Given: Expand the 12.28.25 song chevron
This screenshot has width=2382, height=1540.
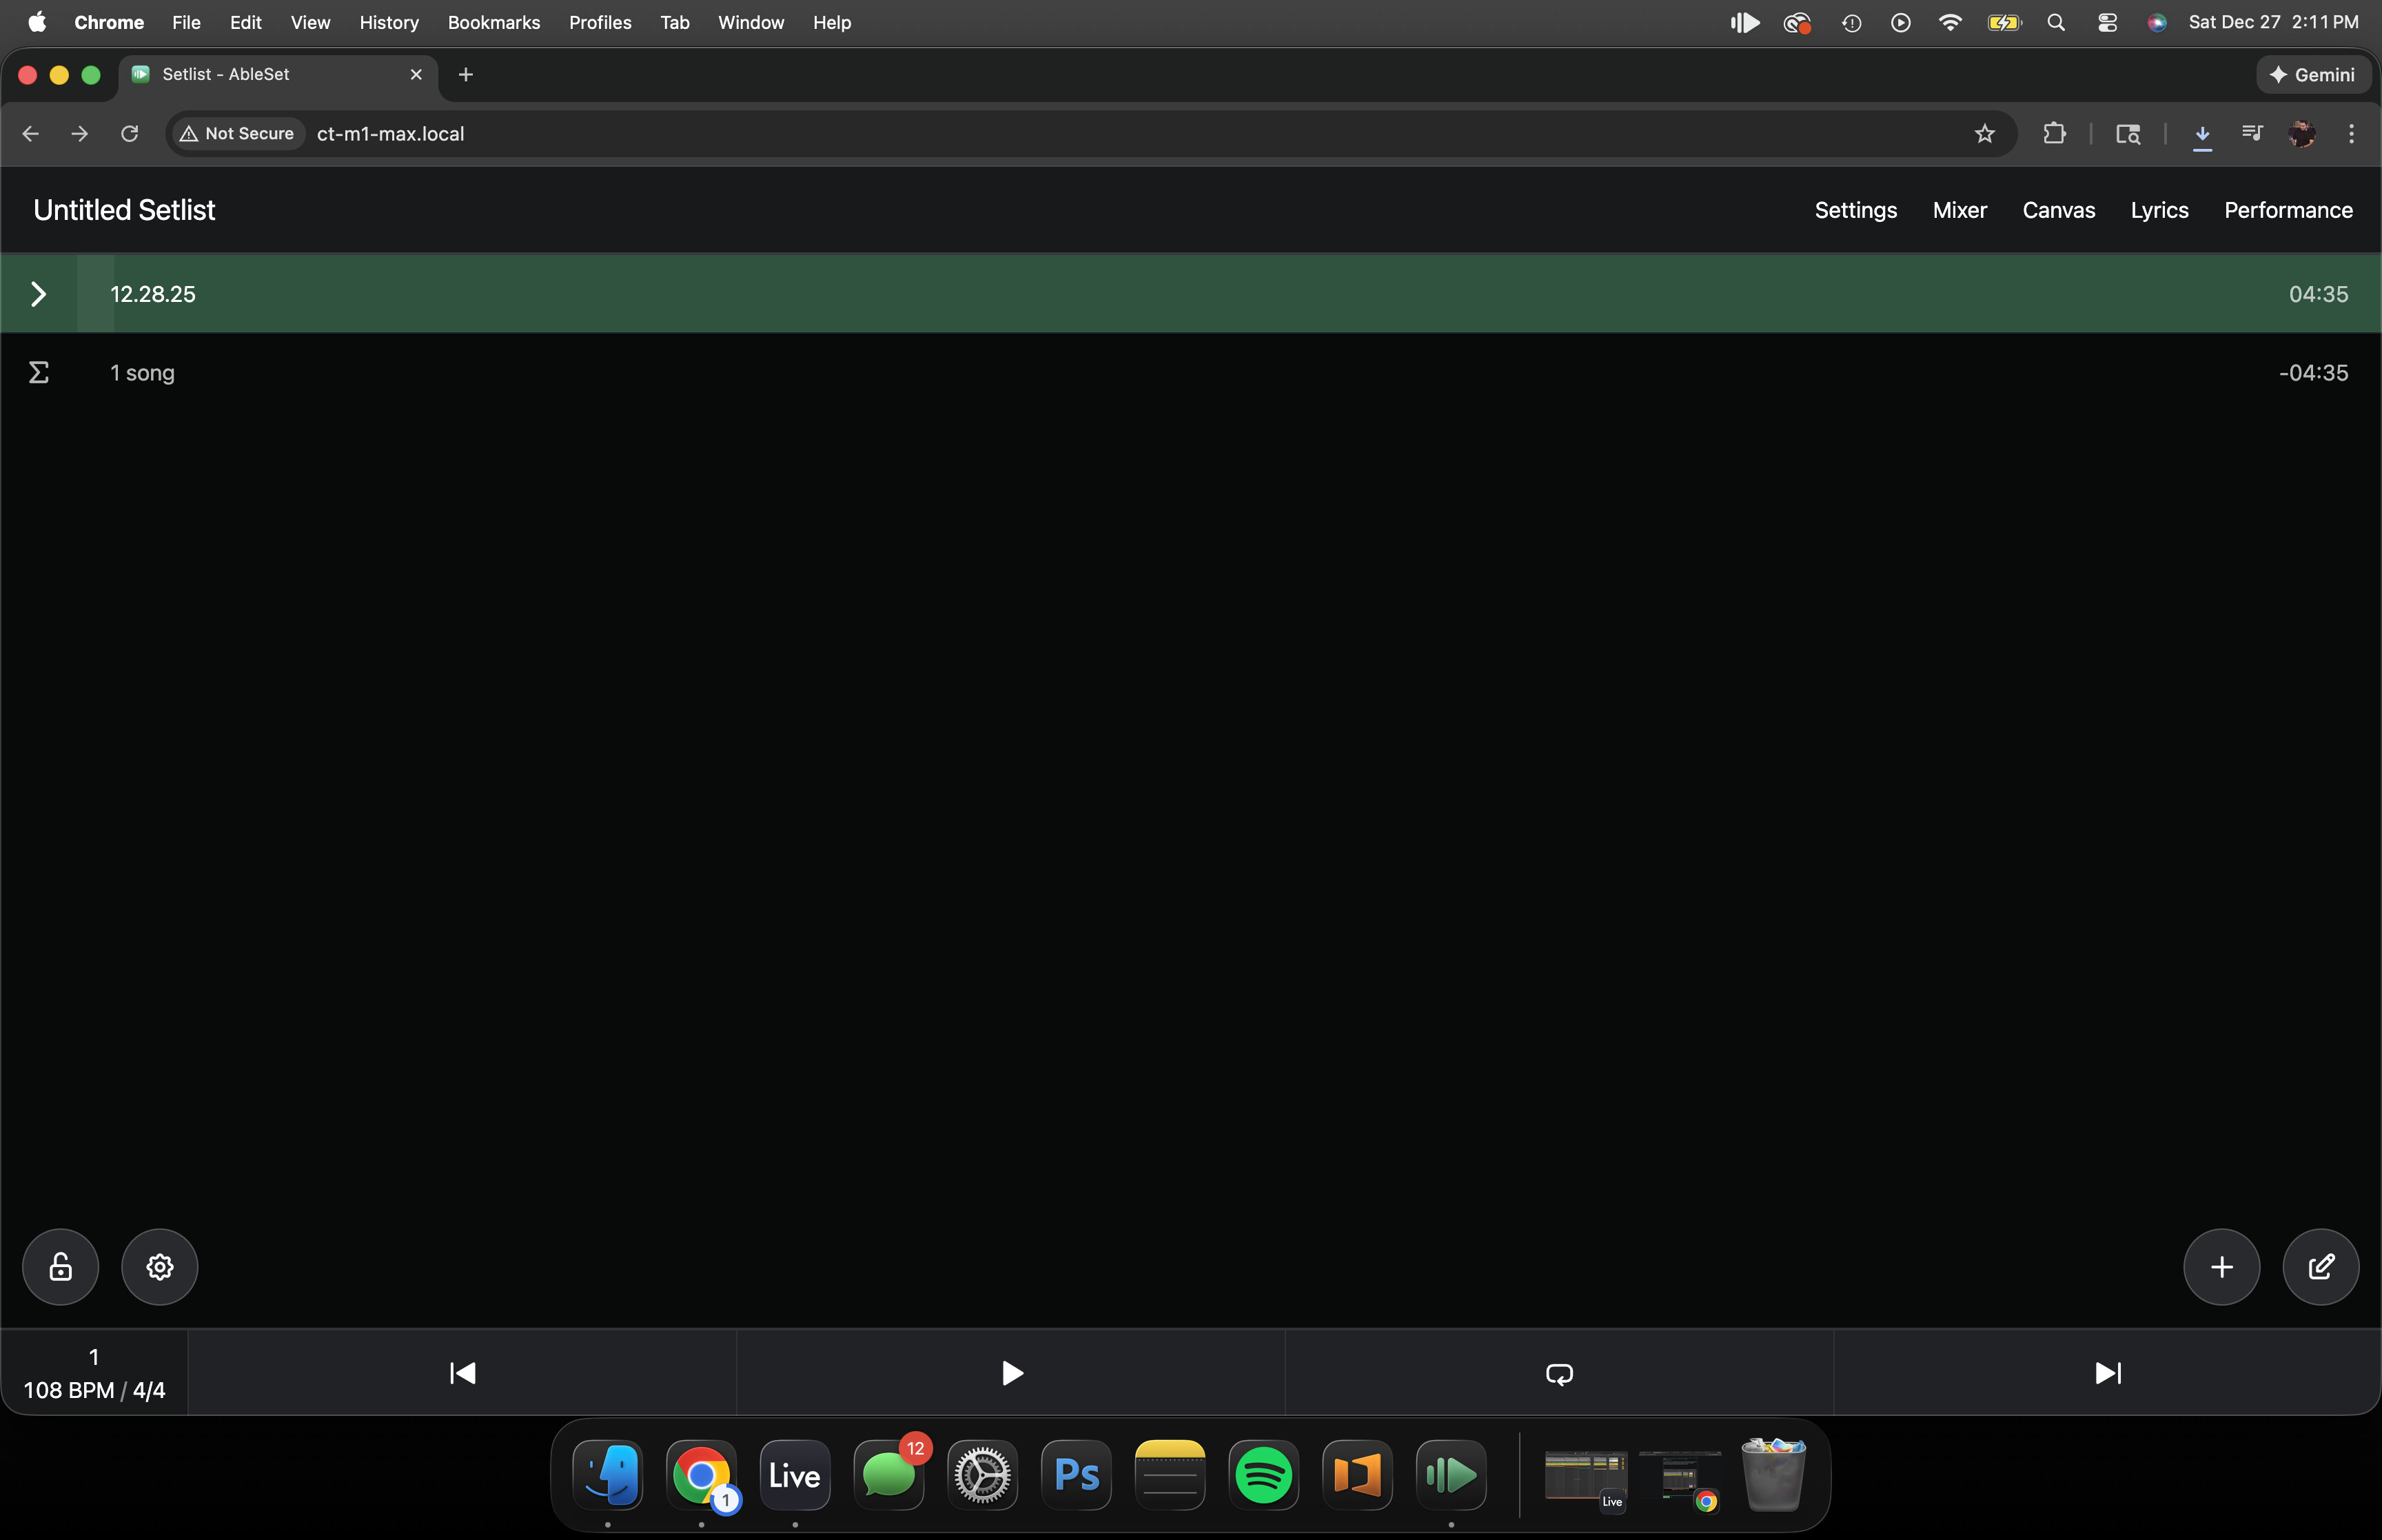Looking at the screenshot, I should pyautogui.click(x=38, y=294).
